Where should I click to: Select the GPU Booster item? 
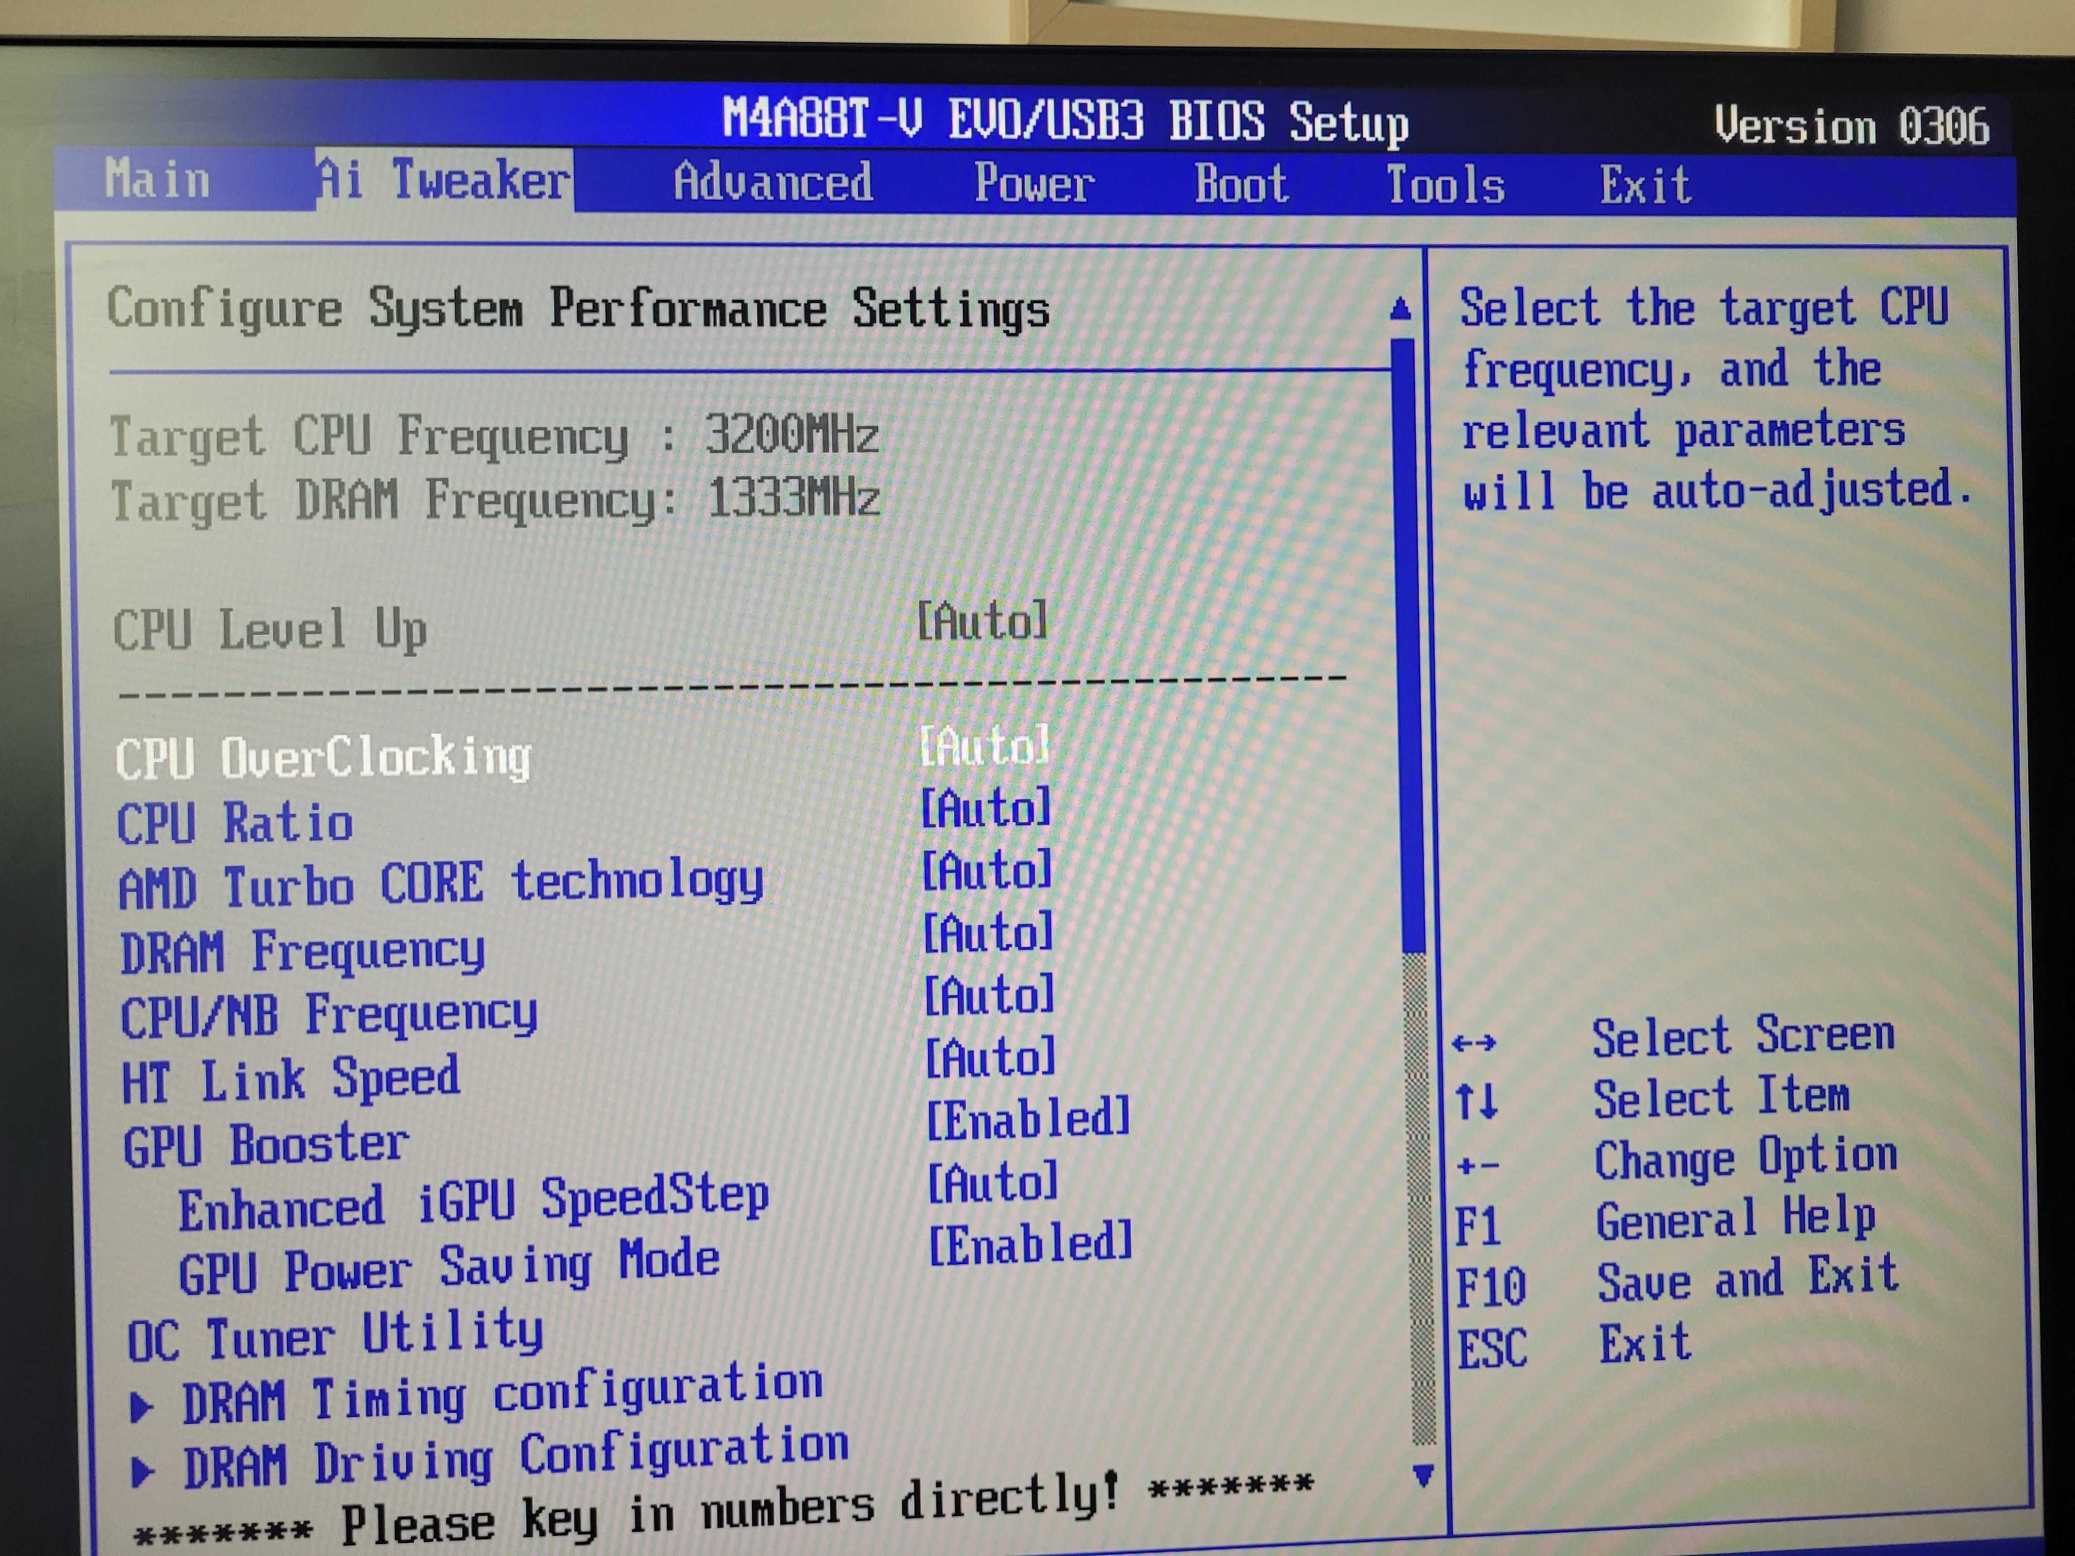coord(267,1144)
